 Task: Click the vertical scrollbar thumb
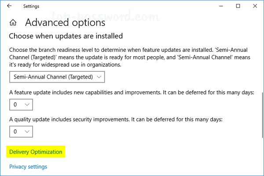click(262, 114)
